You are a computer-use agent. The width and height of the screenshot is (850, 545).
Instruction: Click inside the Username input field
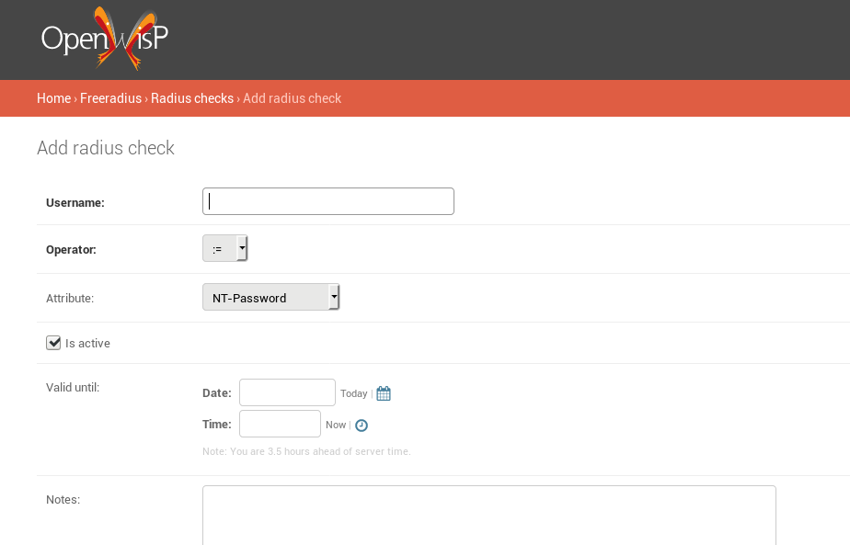click(x=327, y=200)
